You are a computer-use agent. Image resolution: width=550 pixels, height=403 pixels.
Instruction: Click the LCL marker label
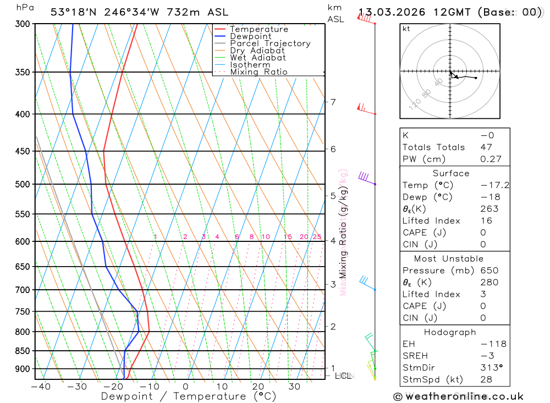(343, 376)
